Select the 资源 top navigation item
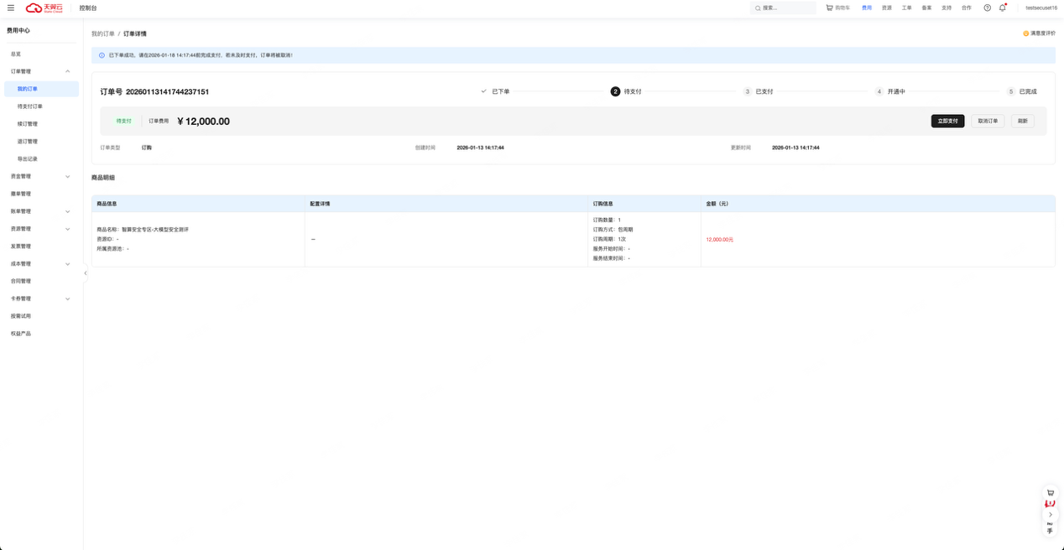Screen dimensions: 1064x550 click(x=887, y=8)
